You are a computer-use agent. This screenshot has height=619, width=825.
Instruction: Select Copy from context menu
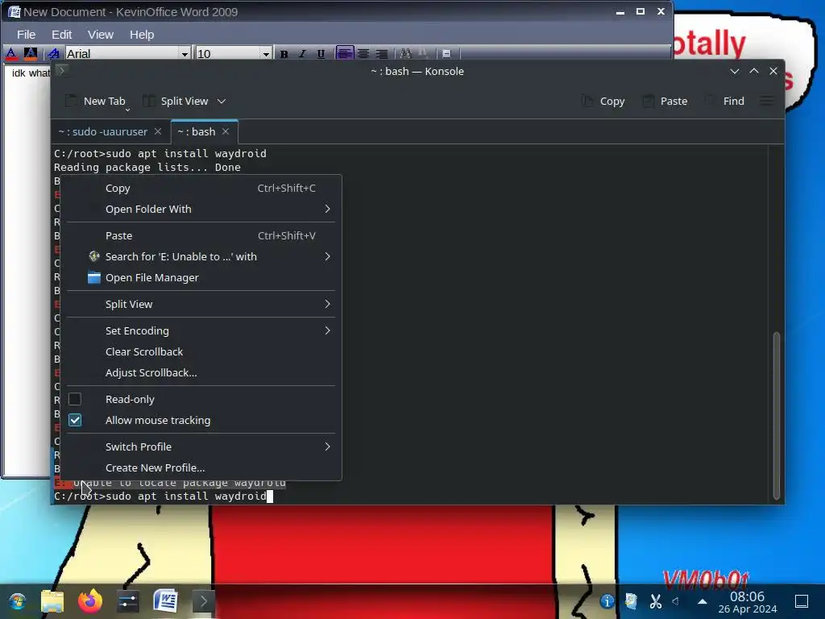click(201, 189)
